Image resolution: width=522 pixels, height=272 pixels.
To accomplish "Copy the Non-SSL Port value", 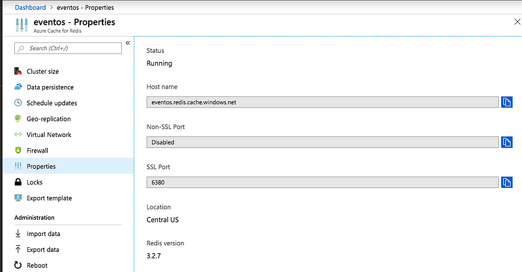I will (507, 142).
